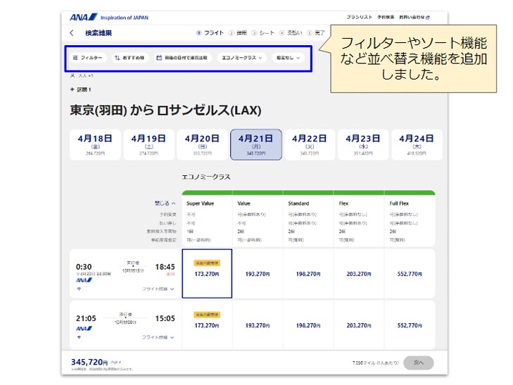Open the フィルター filter button
The width and height of the screenshot is (513, 385).
[x=88, y=58]
